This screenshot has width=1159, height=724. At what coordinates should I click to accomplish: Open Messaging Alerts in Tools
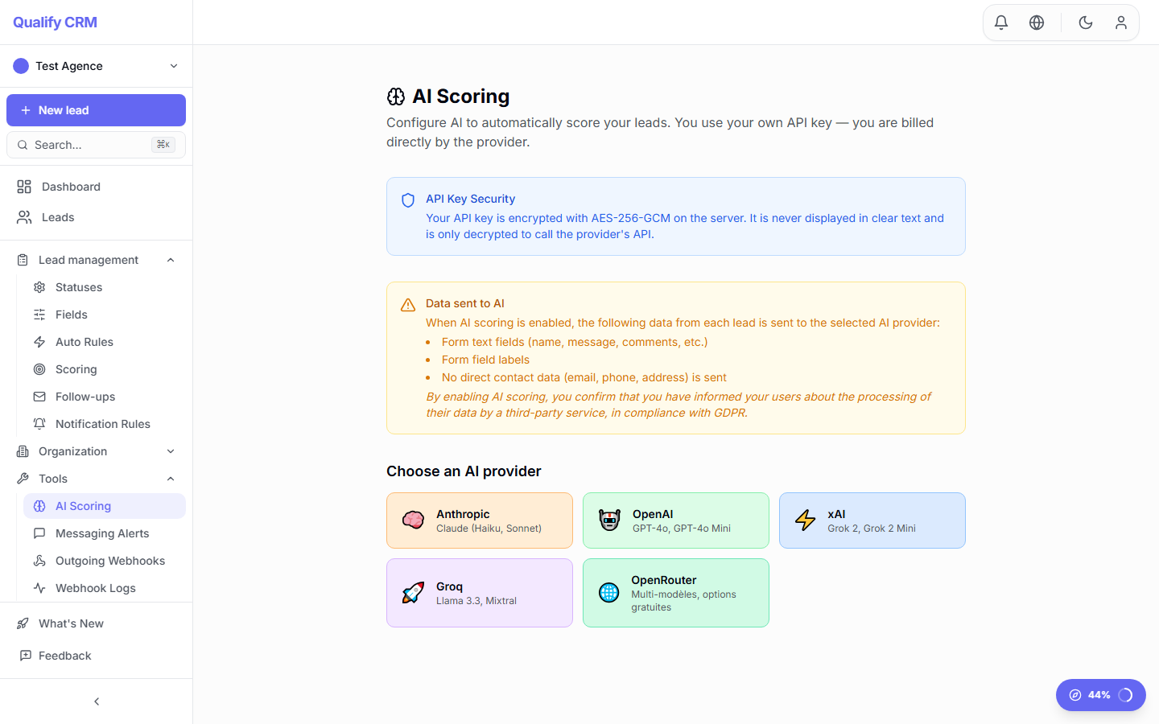coord(105,533)
